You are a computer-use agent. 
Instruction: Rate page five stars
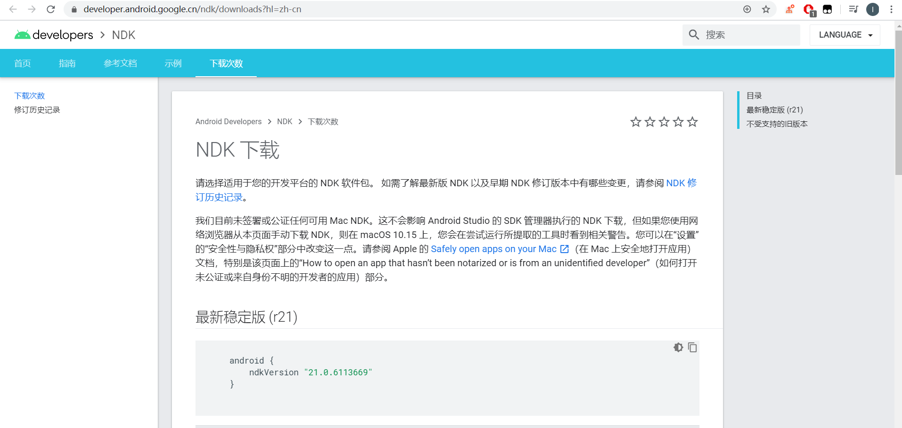coord(692,122)
